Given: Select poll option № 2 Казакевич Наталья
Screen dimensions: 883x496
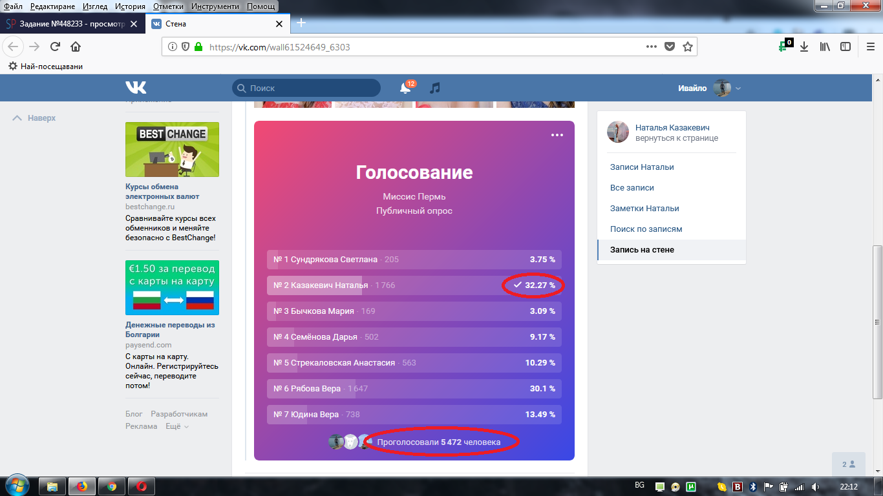Looking at the screenshot, I should point(414,285).
